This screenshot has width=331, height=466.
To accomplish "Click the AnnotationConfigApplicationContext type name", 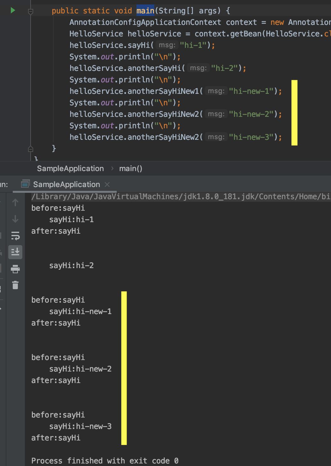I will coord(145,22).
